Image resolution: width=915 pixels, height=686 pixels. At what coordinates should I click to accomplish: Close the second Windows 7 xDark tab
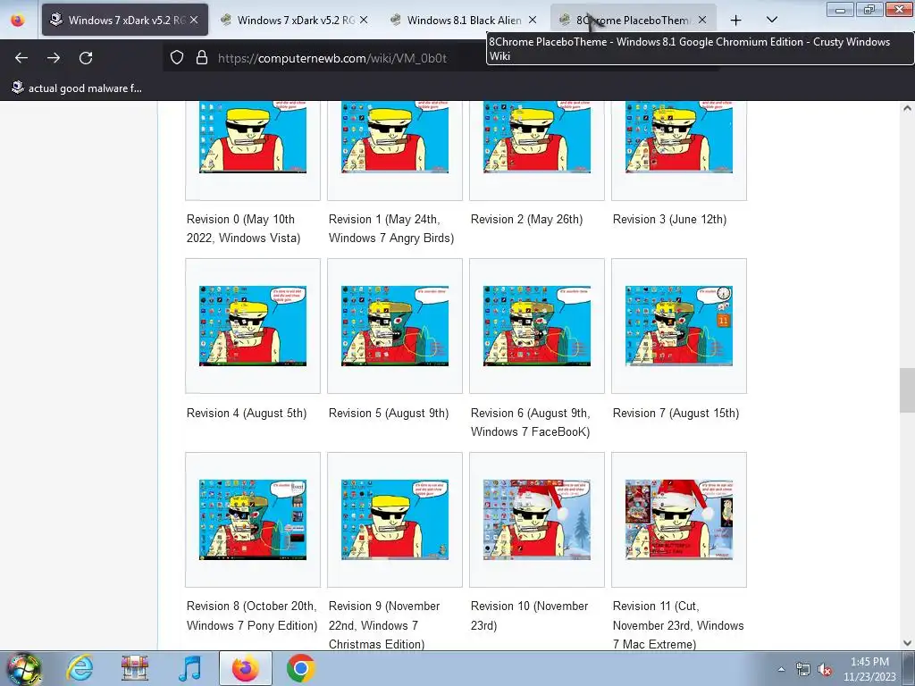(x=364, y=20)
